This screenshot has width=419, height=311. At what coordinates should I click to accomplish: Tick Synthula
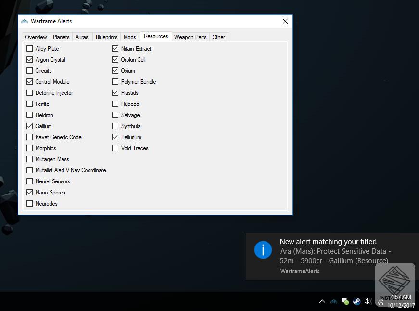coord(115,126)
